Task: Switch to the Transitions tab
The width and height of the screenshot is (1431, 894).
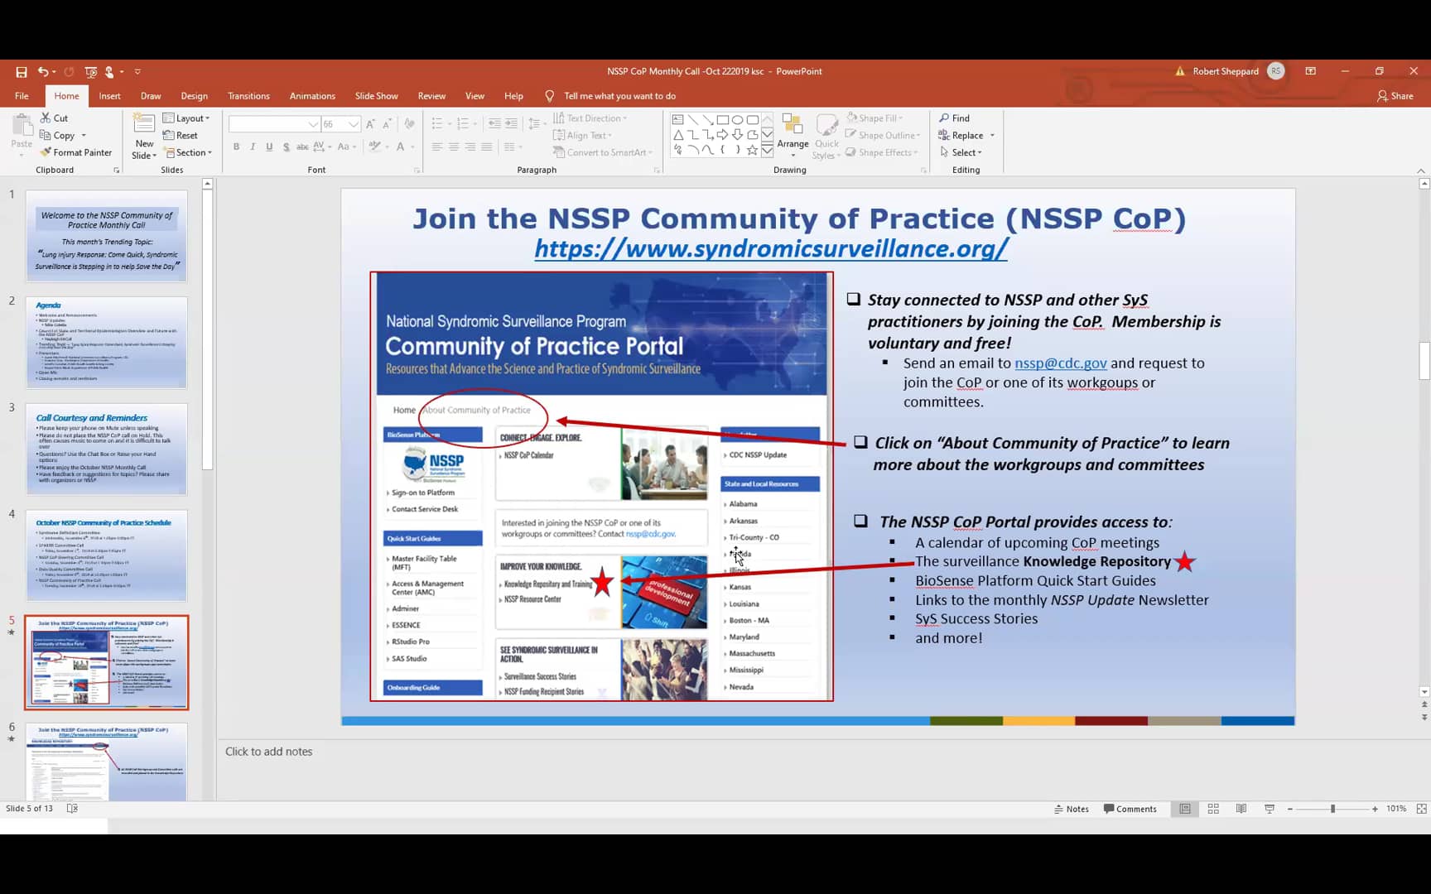Action: pos(248,96)
